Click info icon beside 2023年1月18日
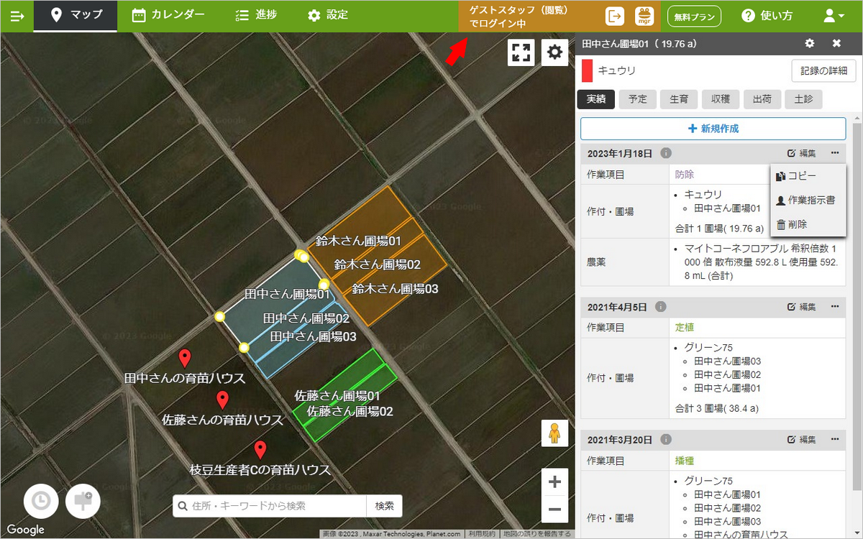The height and width of the screenshot is (539, 863). point(666,153)
